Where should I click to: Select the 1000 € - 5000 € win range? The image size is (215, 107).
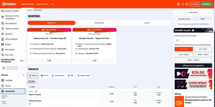click(x=203, y=55)
